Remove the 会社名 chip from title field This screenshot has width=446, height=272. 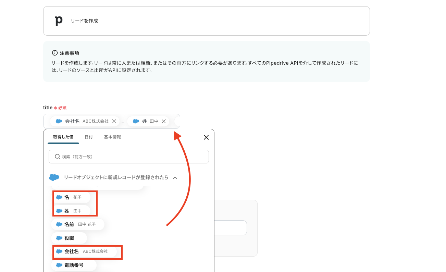114,121
